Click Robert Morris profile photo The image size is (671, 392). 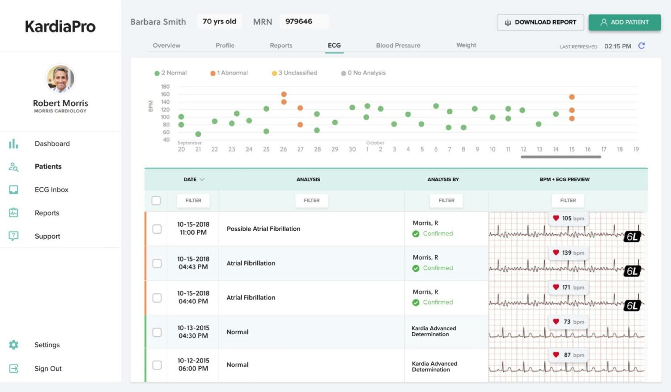pos(60,79)
